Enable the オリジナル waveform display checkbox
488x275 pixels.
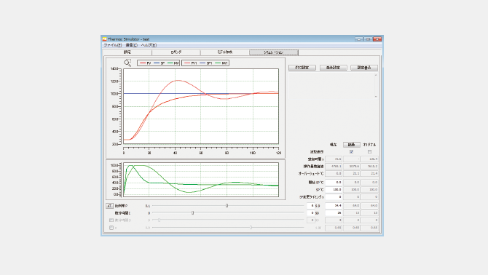coord(369,151)
